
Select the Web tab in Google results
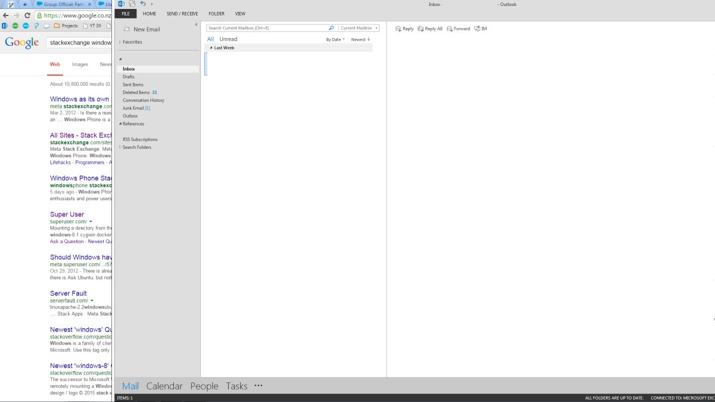point(55,64)
